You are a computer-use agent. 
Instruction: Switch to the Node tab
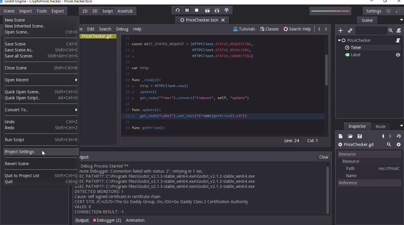click(x=380, y=127)
